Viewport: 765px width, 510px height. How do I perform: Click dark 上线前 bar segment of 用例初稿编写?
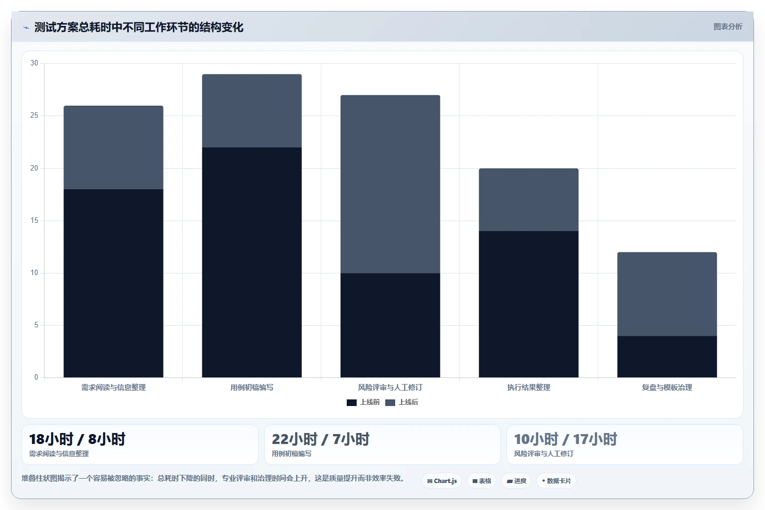click(x=252, y=262)
